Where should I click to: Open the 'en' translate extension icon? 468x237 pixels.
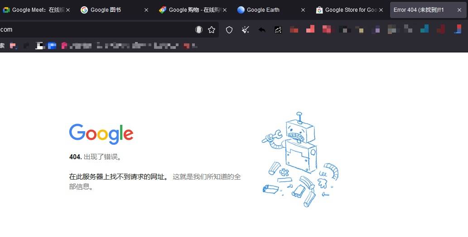pyautogui.click(x=278, y=29)
